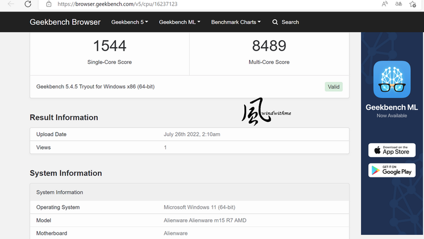This screenshot has width=424, height=239.
Task: Open the Benchmark Charts dropdown
Action: 236,22
